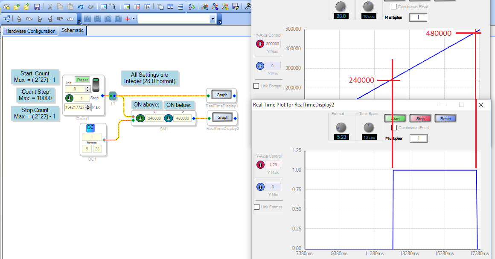The image size is (495, 259).
Task: Click the Time Span knob in RealTimeDisplay2
Action: tap(369, 128)
